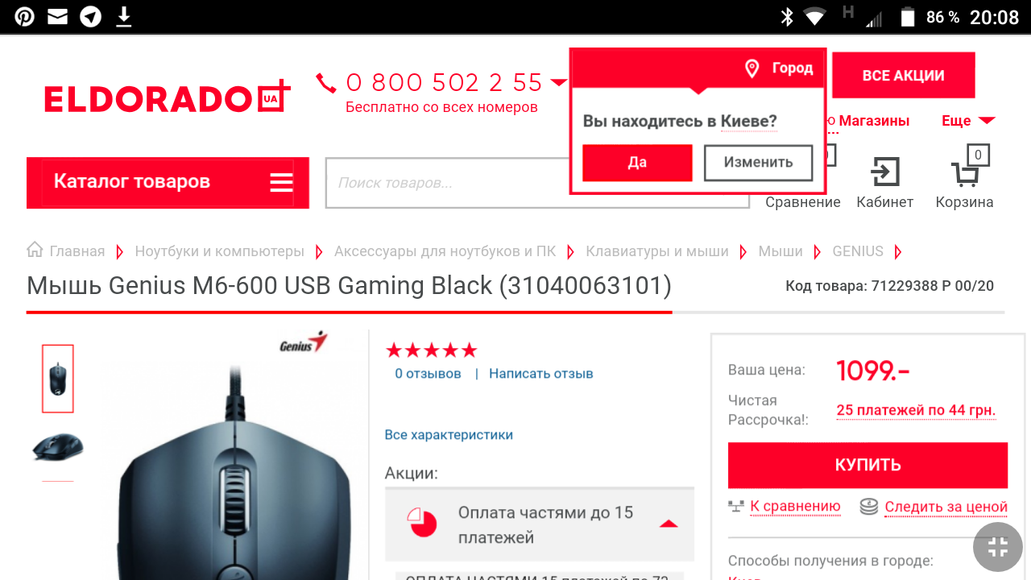Open the hamburger icon in Каталог товаров
The width and height of the screenshot is (1031, 580).
[281, 182]
